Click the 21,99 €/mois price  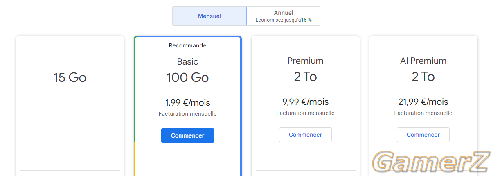[x=423, y=102]
